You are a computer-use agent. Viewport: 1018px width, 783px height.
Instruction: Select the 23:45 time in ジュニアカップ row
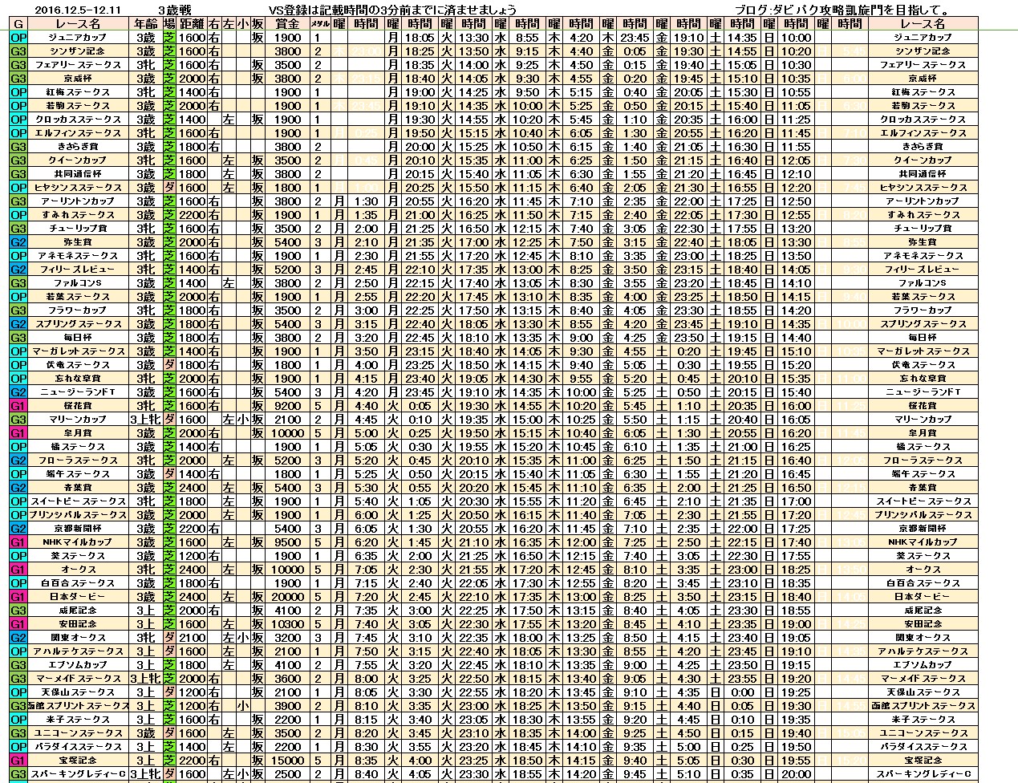(x=634, y=38)
